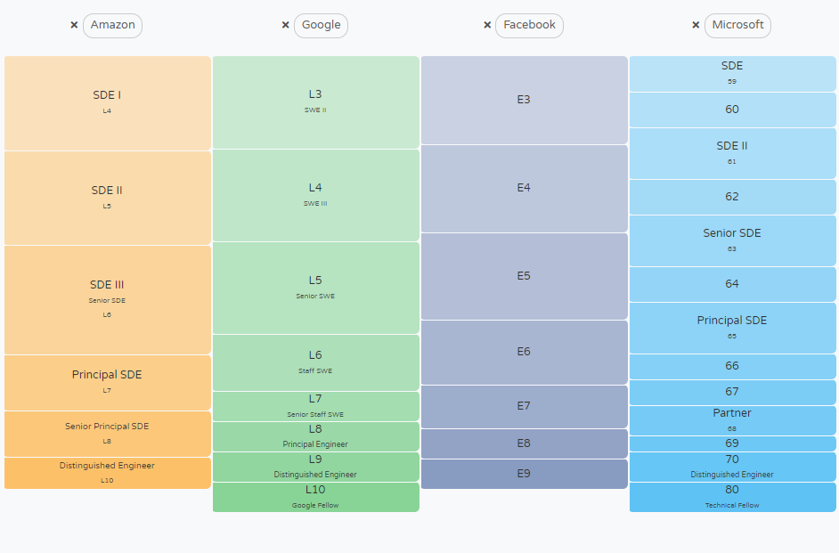Remove the Amazon column with its X icon
The width and height of the screenshot is (839, 553).
coord(74,25)
